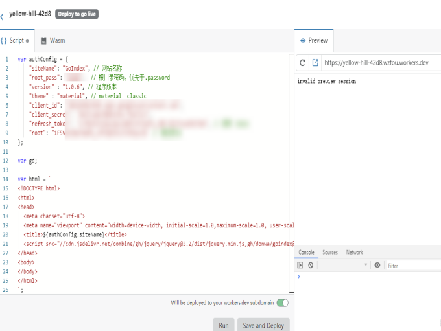Click the Script tab curly braces icon

pos(4,41)
